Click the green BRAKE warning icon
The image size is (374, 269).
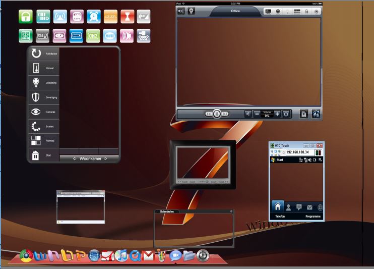[26, 36]
